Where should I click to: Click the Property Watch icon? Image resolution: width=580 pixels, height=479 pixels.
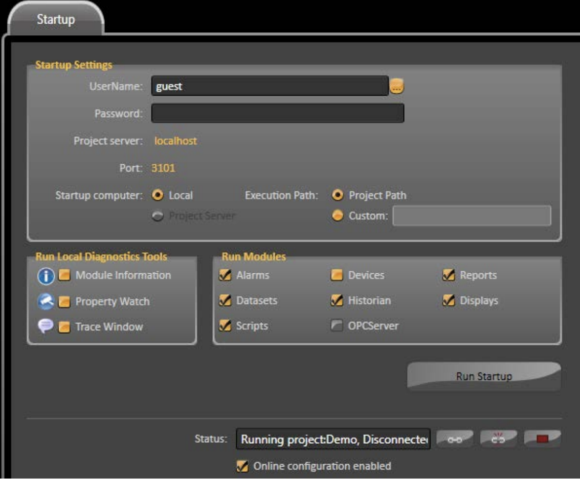point(46,301)
